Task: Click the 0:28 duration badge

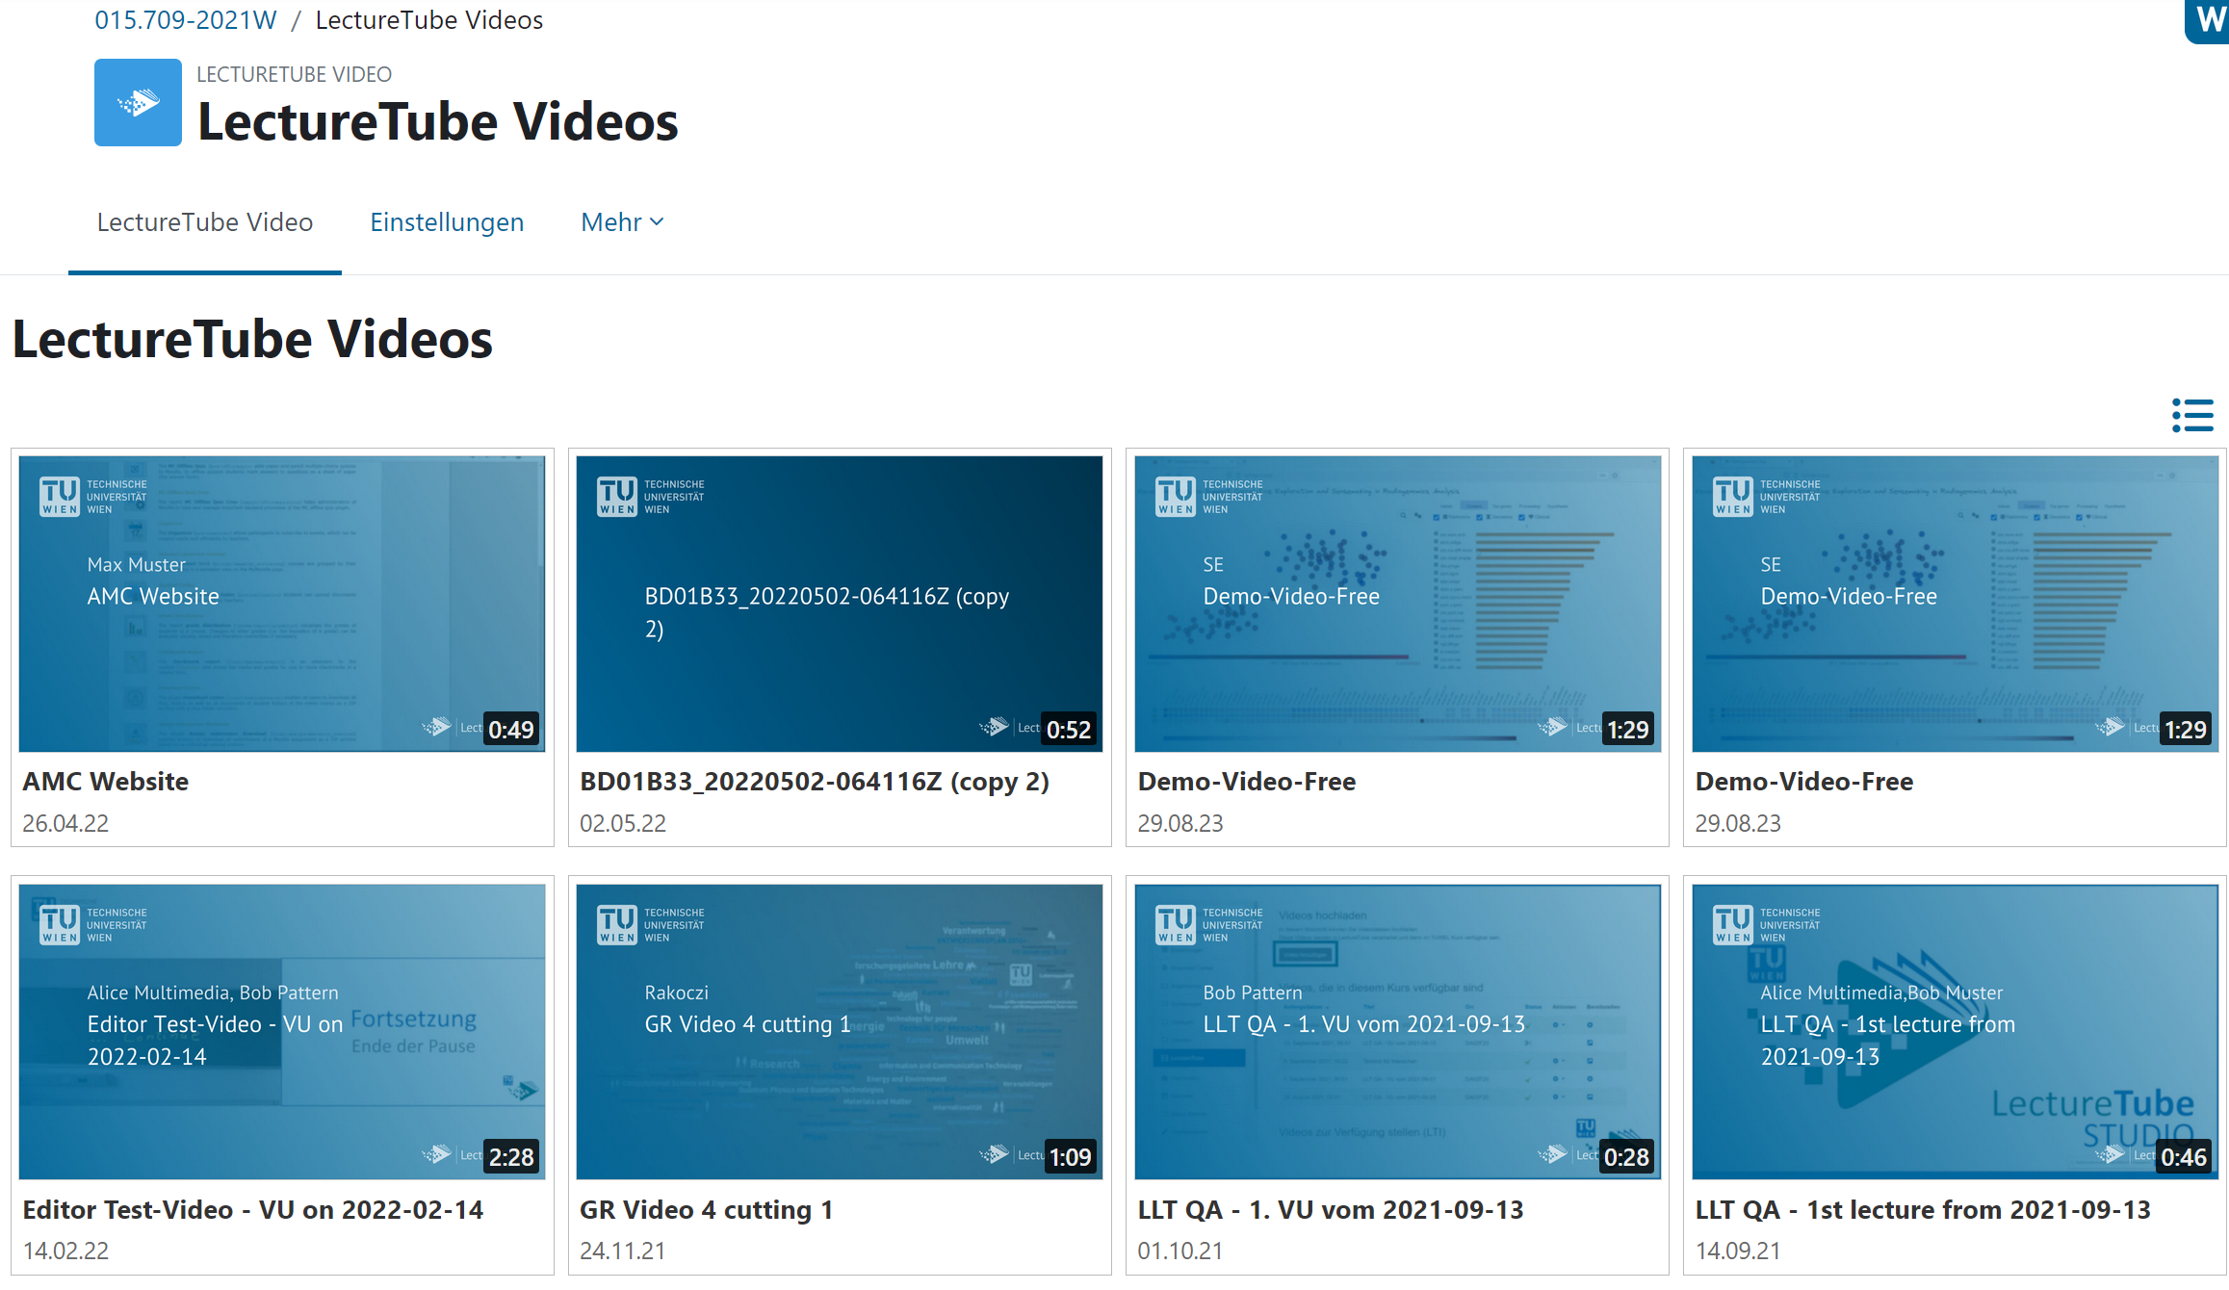Action: [x=1626, y=1157]
